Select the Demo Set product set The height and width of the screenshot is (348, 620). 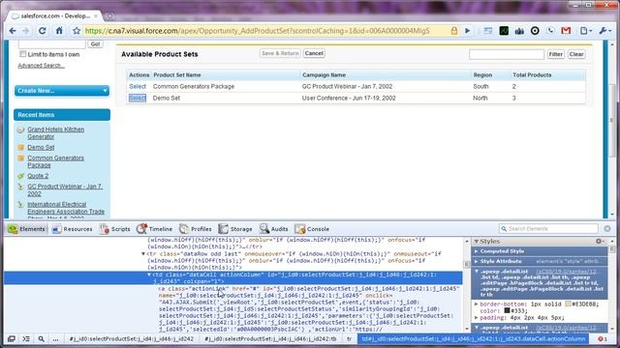[138, 98]
